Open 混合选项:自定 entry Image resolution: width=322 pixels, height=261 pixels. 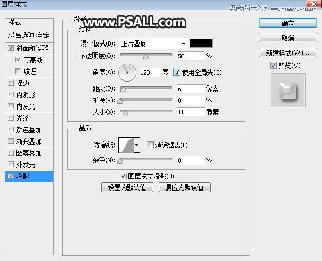(29, 35)
